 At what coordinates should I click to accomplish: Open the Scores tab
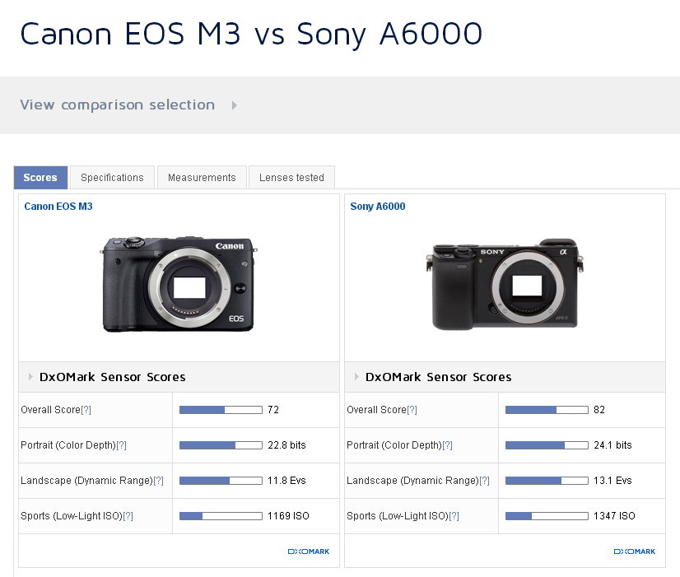point(40,178)
